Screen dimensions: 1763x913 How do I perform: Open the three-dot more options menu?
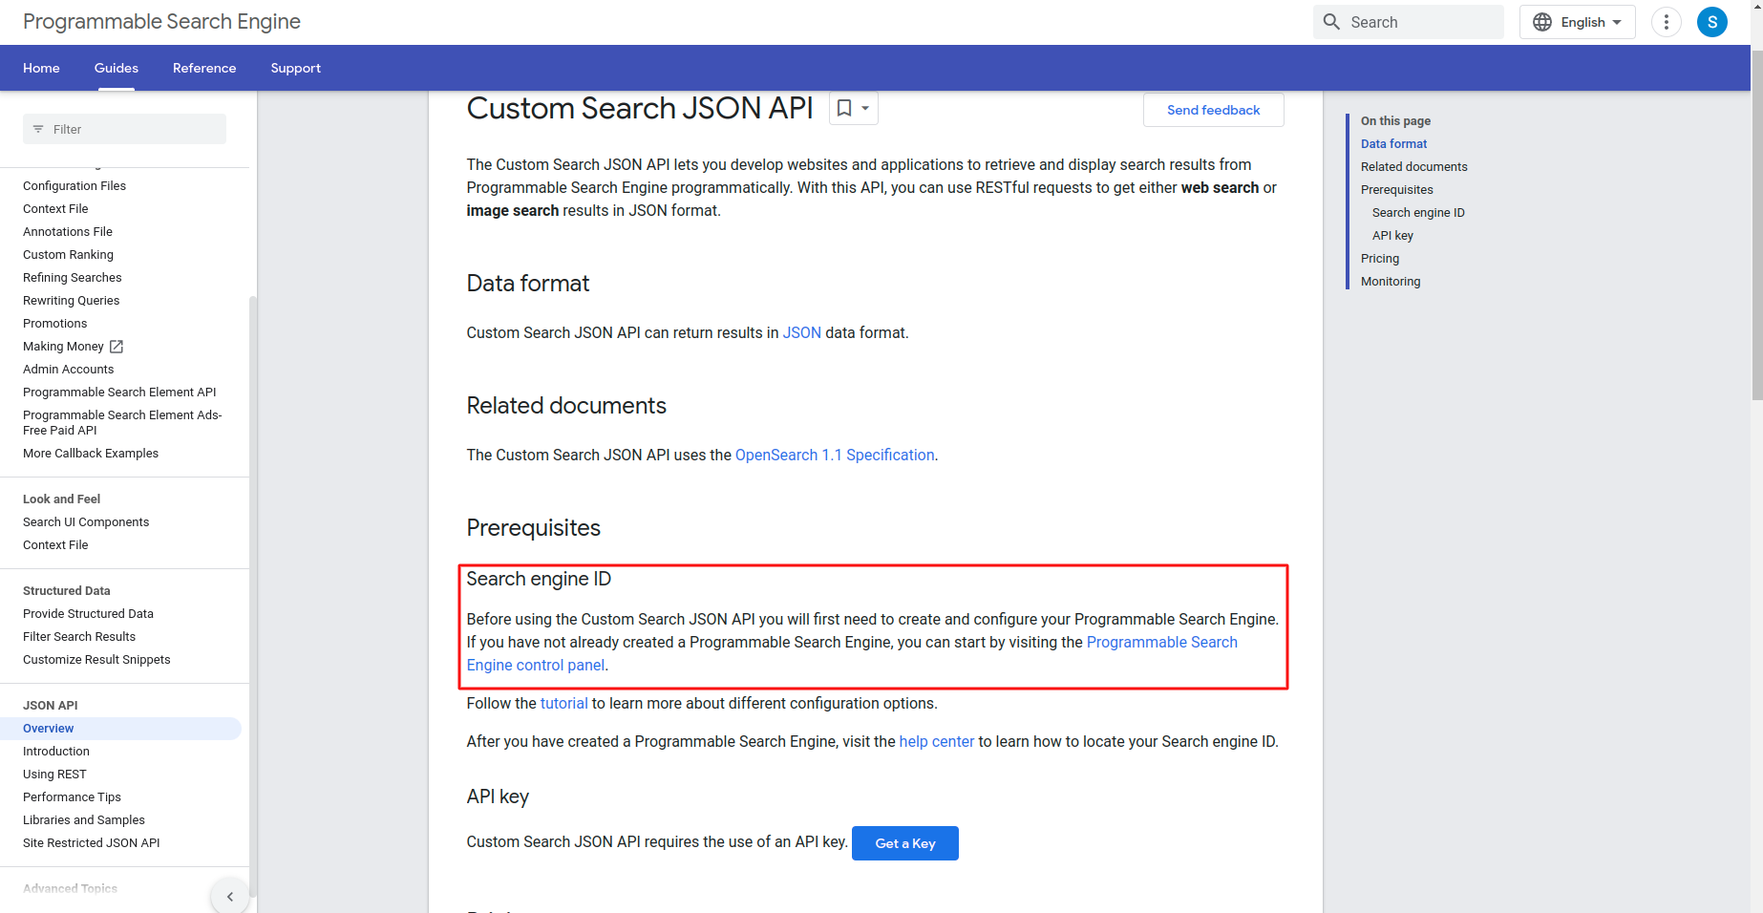pos(1666,22)
